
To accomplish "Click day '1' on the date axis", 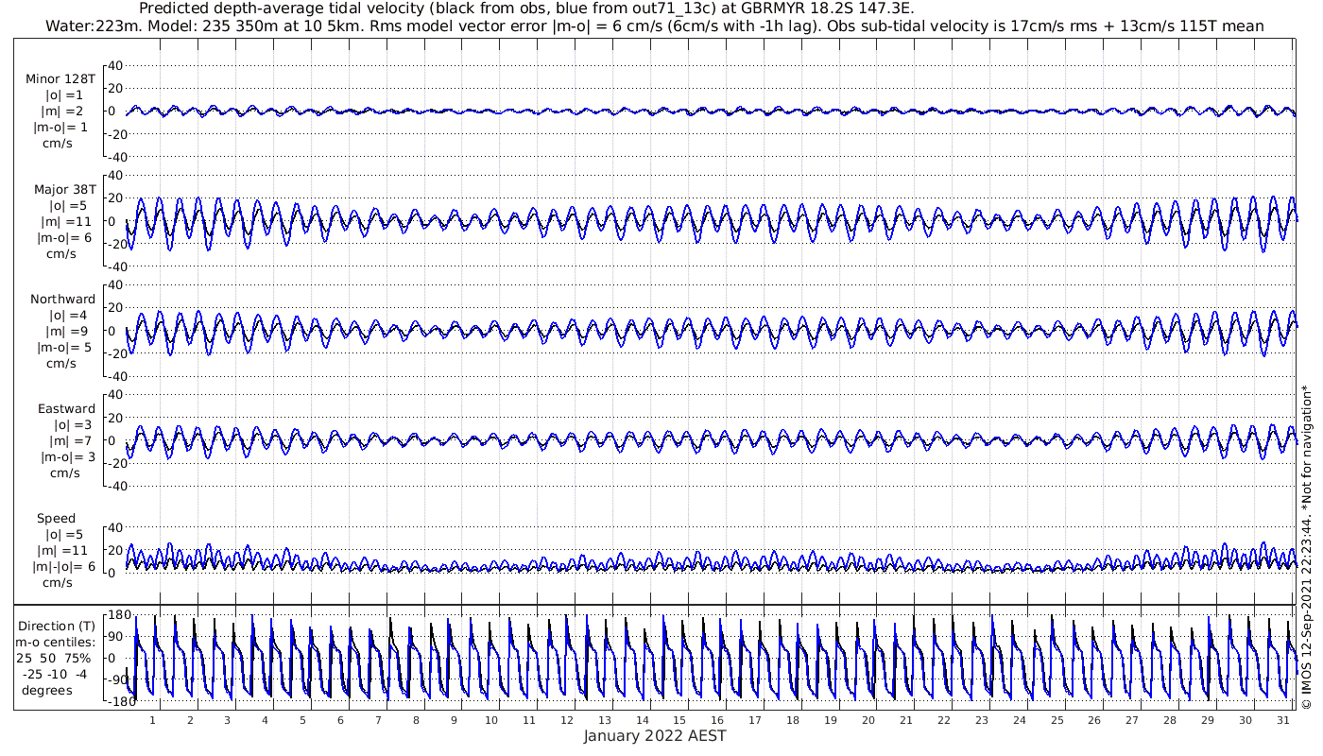I will click(152, 720).
